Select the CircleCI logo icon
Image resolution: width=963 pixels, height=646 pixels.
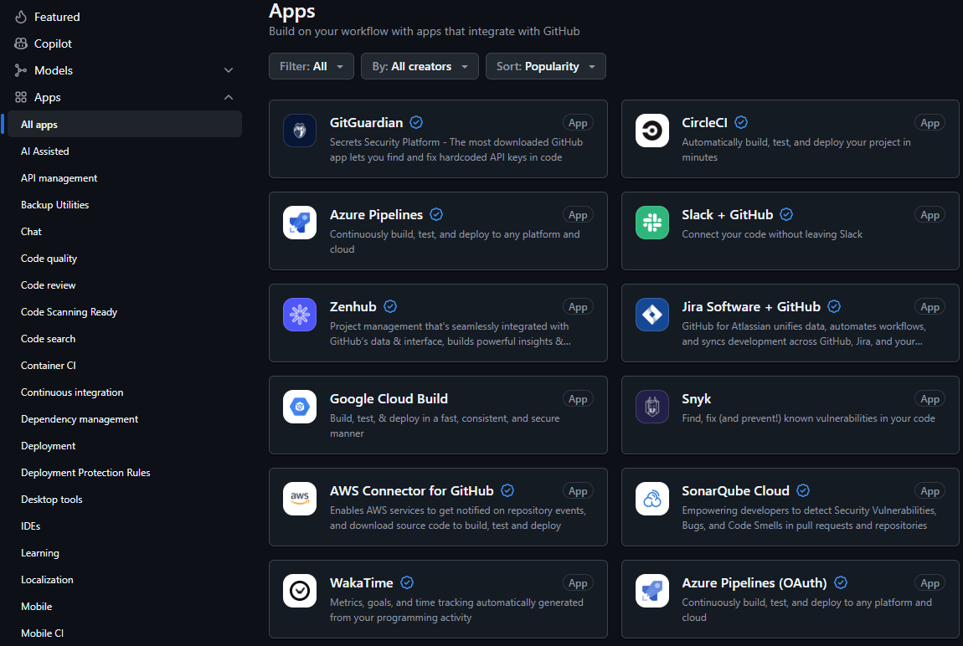click(651, 131)
